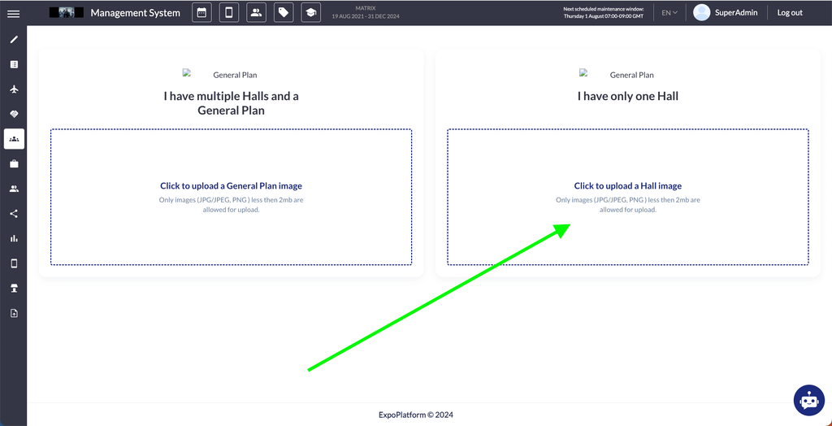Click the mobile phone icon in header
The height and width of the screenshot is (426, 832).
point(229,13)
